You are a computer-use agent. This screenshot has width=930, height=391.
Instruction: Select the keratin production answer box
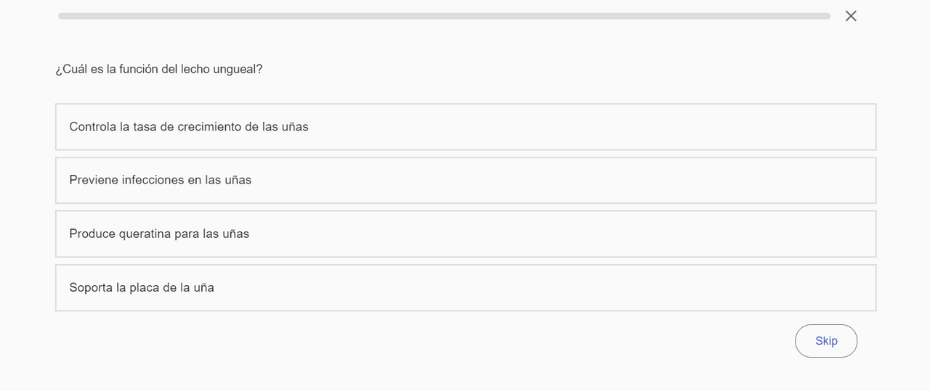coord(465,234)
